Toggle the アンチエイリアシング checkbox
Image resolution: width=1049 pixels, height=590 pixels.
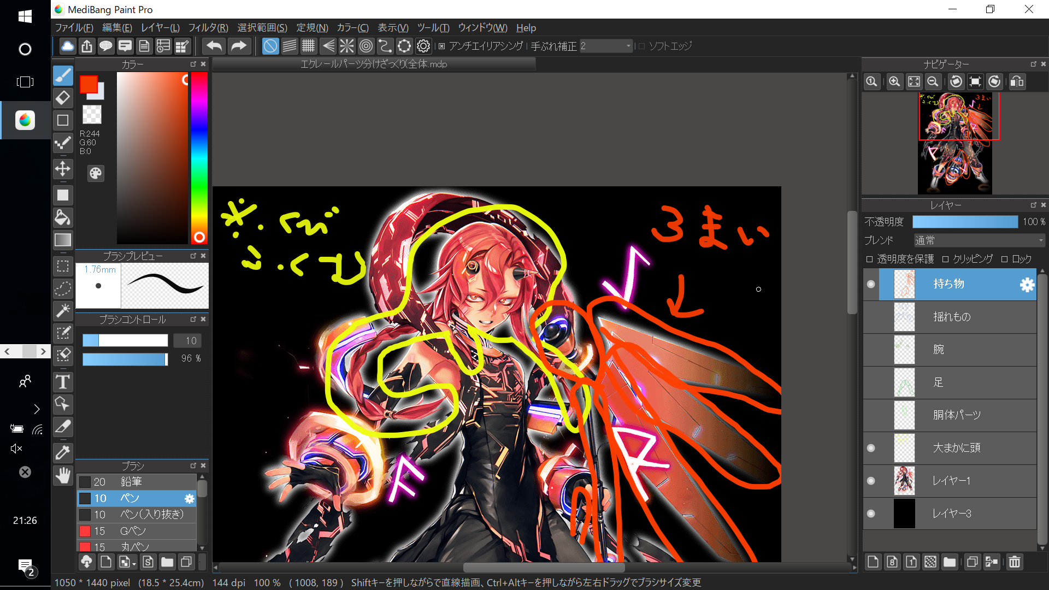coord(441,46)
